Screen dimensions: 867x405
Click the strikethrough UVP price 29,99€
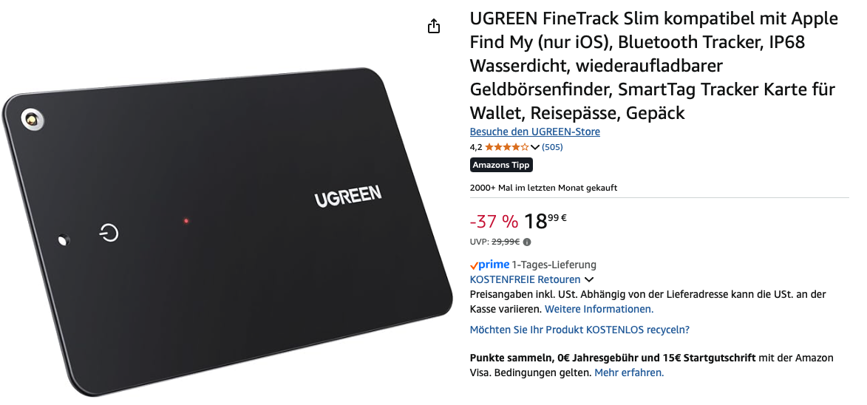506,242
